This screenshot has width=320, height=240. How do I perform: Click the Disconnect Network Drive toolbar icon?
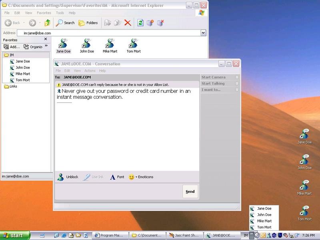[x=161, y=23]
